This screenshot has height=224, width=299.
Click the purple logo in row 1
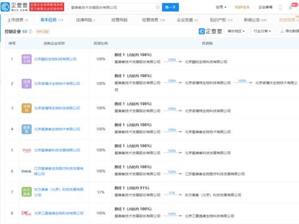coord(26,59)
